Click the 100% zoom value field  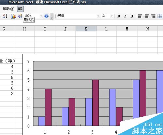32,16
